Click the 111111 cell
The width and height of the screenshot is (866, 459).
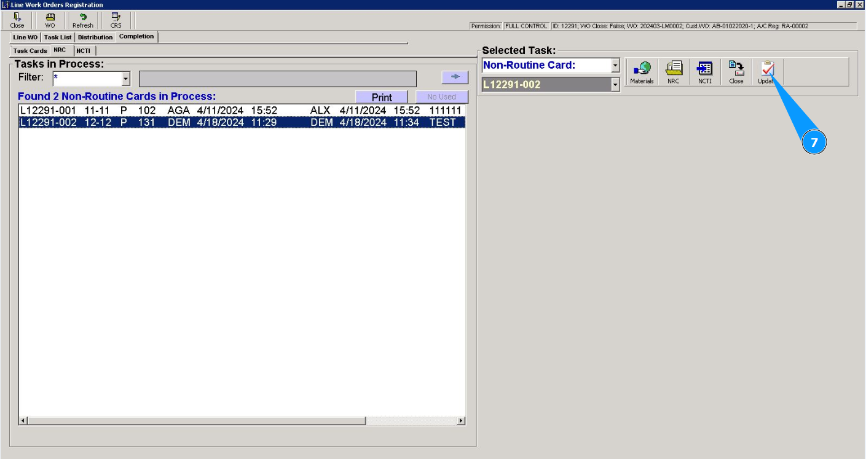point(445,111)
